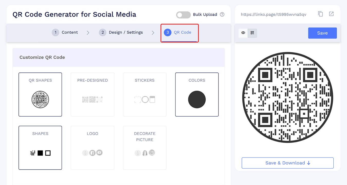The width and height of the screenshot is (347, 185).
Task: Open the DECORATE PICTURE card
Action: pyautogui.click(x=145, y=148)
